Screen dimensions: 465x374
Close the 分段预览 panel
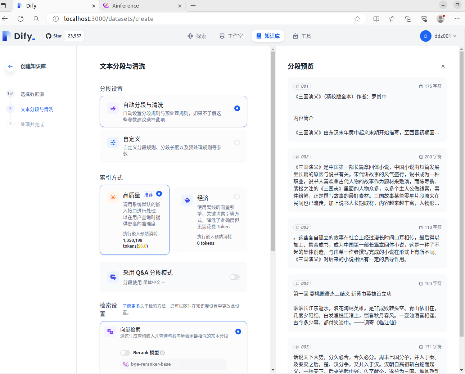pyautogui.click(x=443, y=66)
